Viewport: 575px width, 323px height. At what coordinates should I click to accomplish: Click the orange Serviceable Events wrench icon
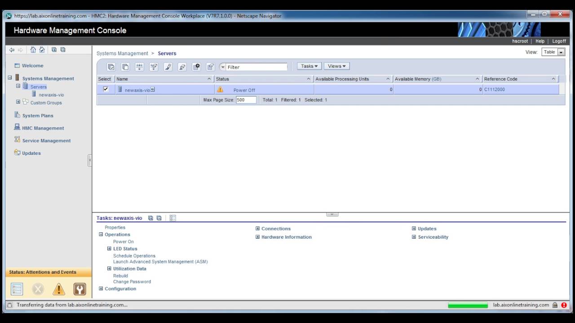point(80,289)
